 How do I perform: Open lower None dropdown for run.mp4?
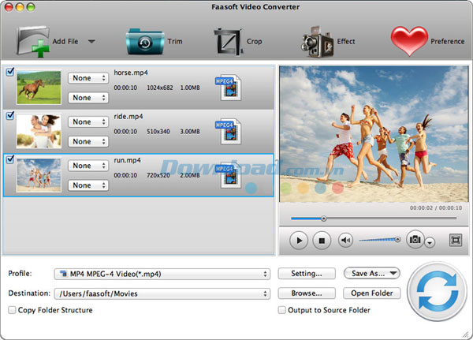point(88,185)
